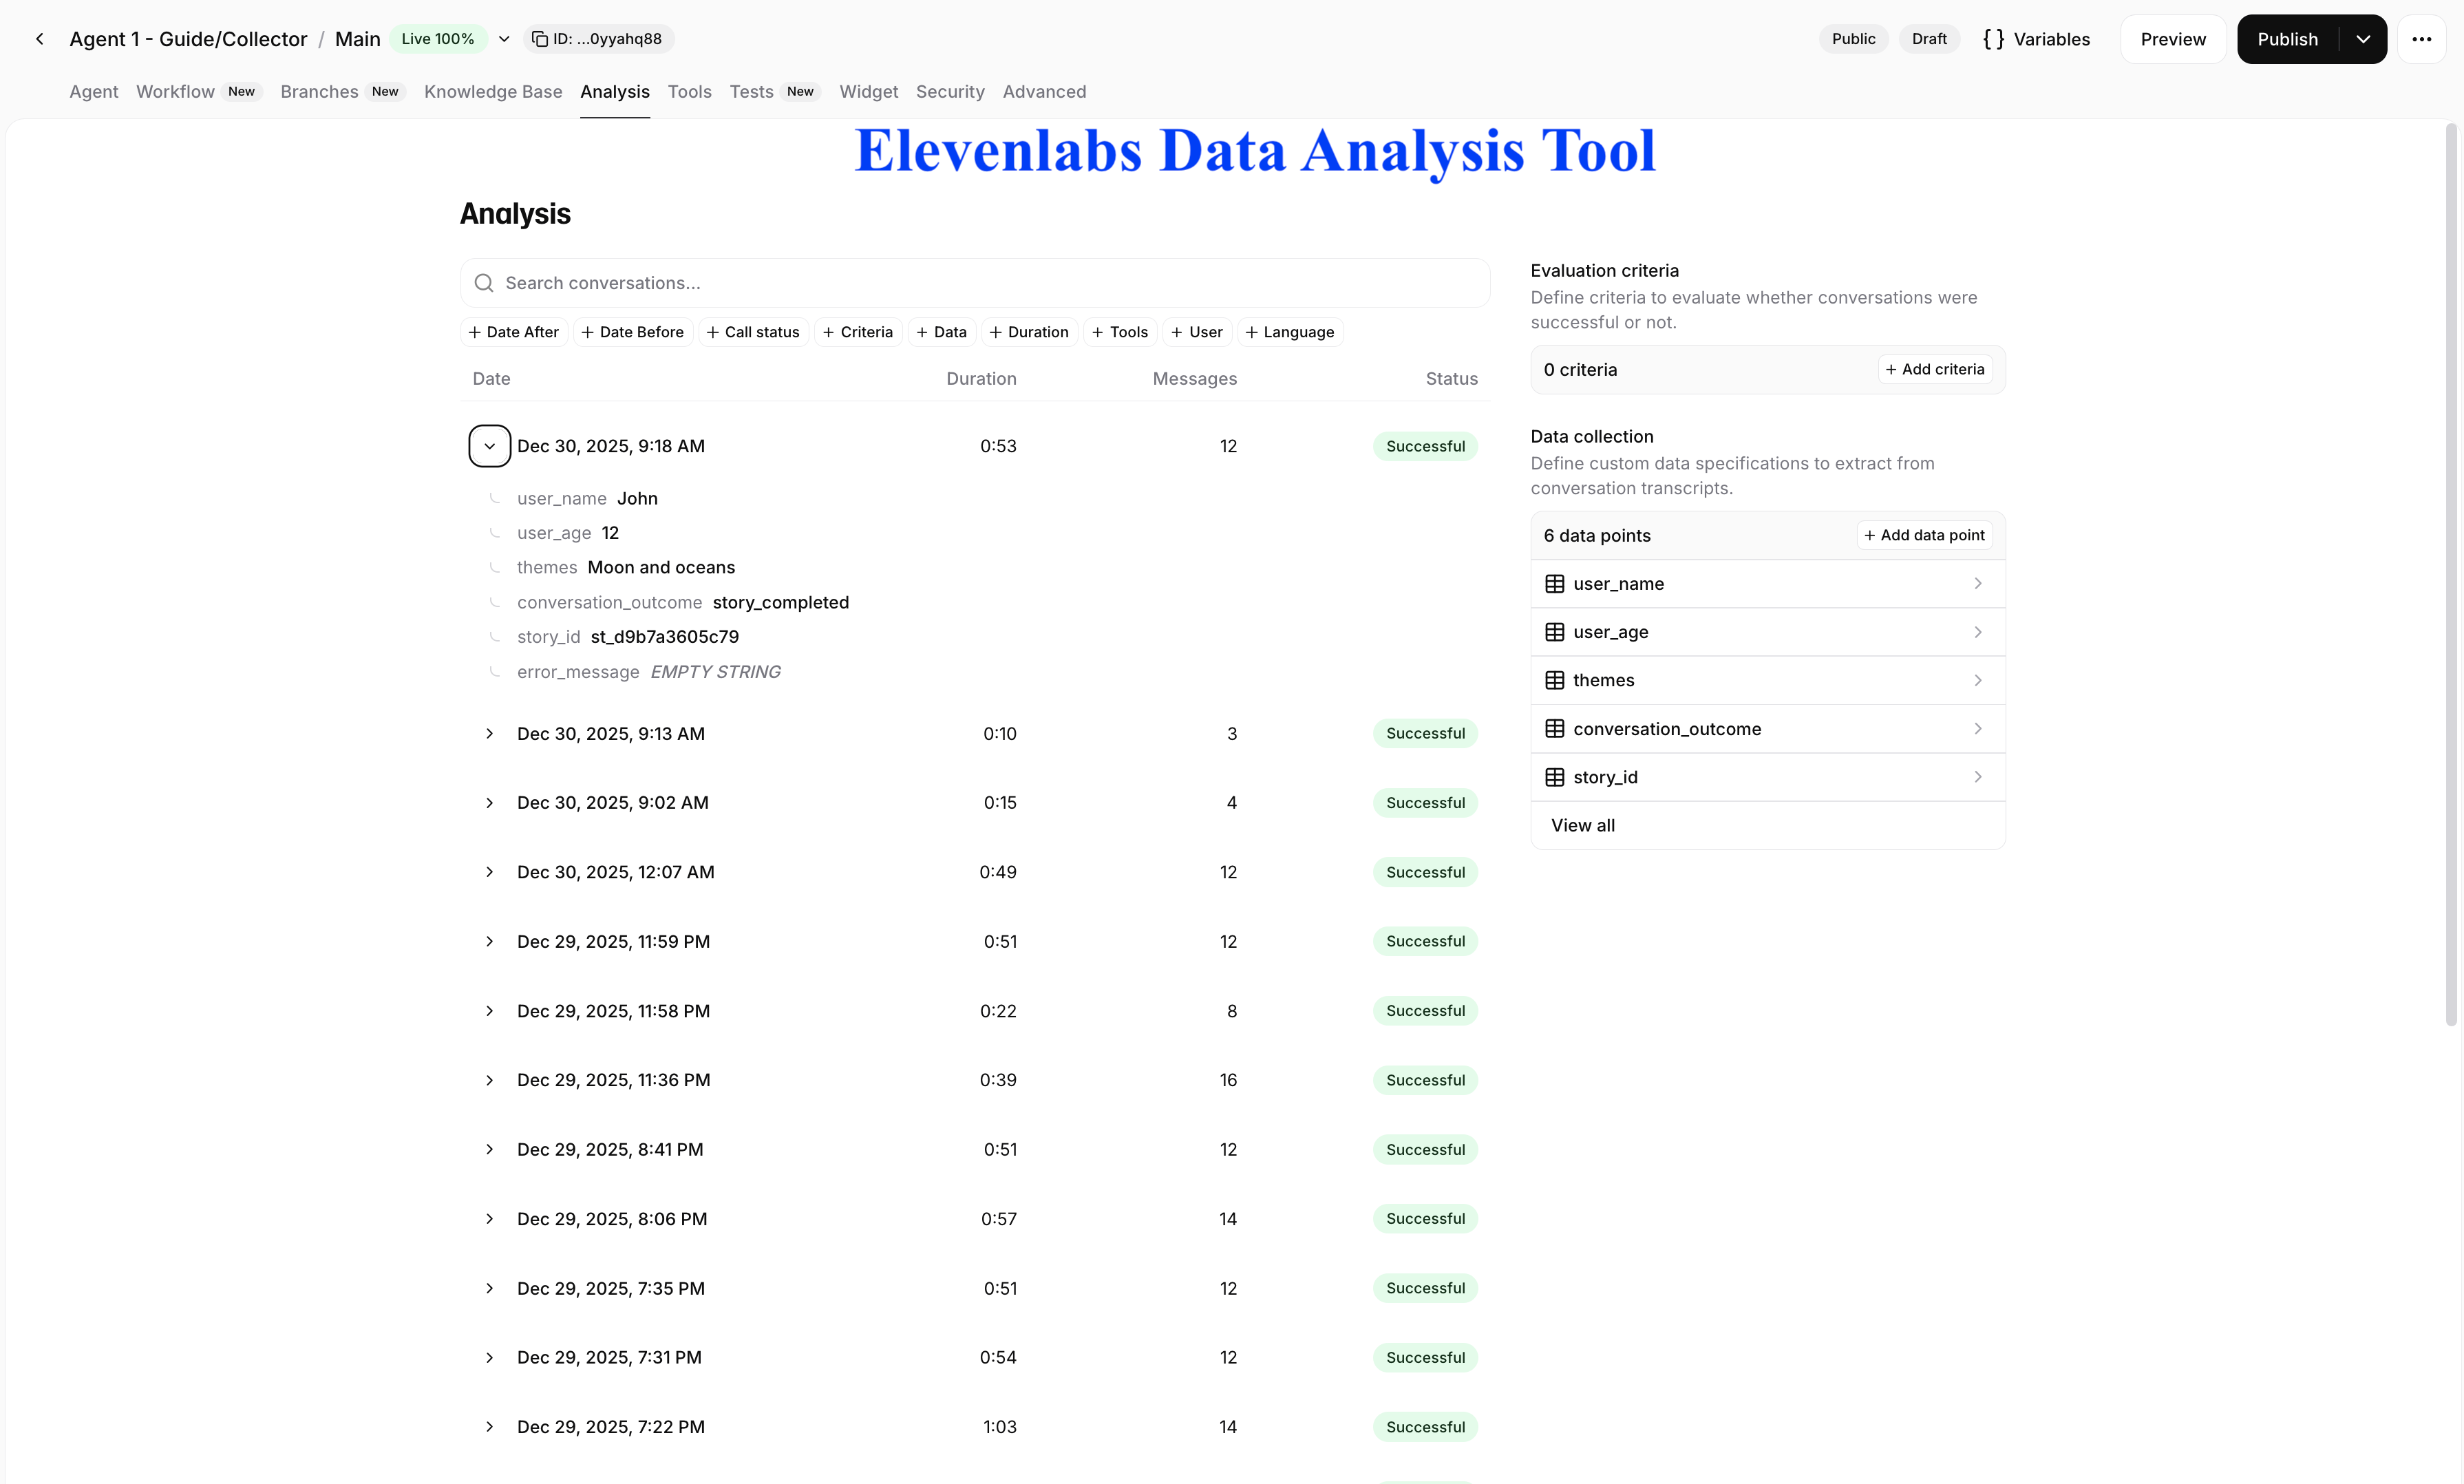Open the Publish button dropdown arrow

coord(2363,39)
